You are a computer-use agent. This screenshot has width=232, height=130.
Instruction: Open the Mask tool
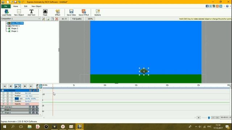click(x=45, y=13)
